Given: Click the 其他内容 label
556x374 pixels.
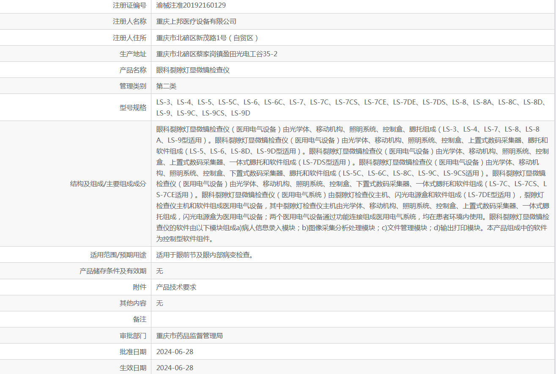Looking at the screenshot, I should (x=133, y=303).
